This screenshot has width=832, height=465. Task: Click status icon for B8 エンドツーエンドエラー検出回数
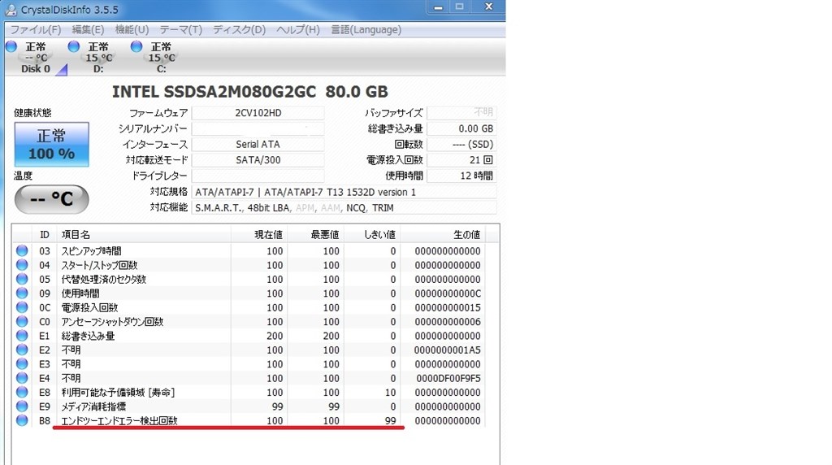(x=22, y=420)
